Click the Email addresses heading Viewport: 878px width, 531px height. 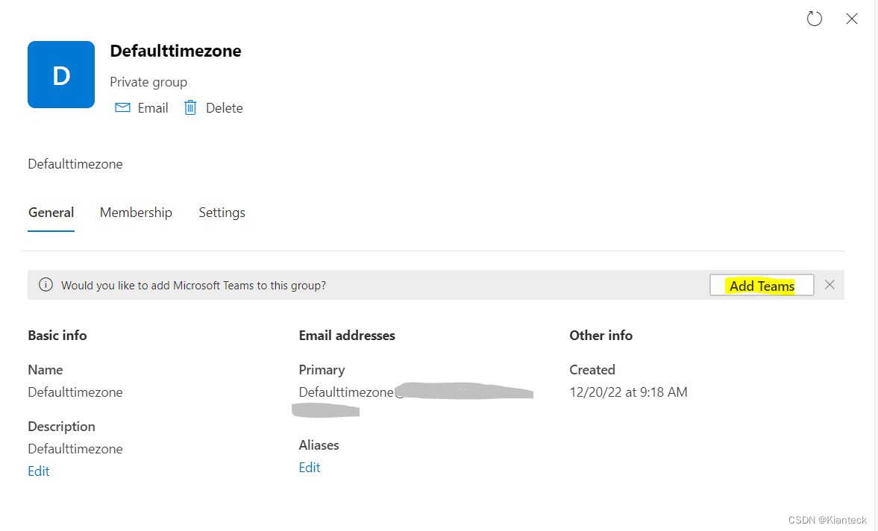[347, 335]
